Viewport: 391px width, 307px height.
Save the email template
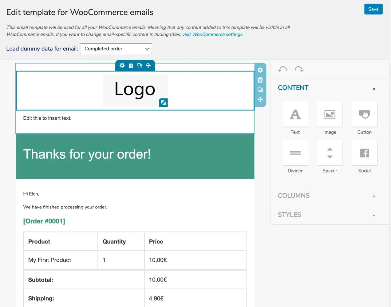click(373, 9)
